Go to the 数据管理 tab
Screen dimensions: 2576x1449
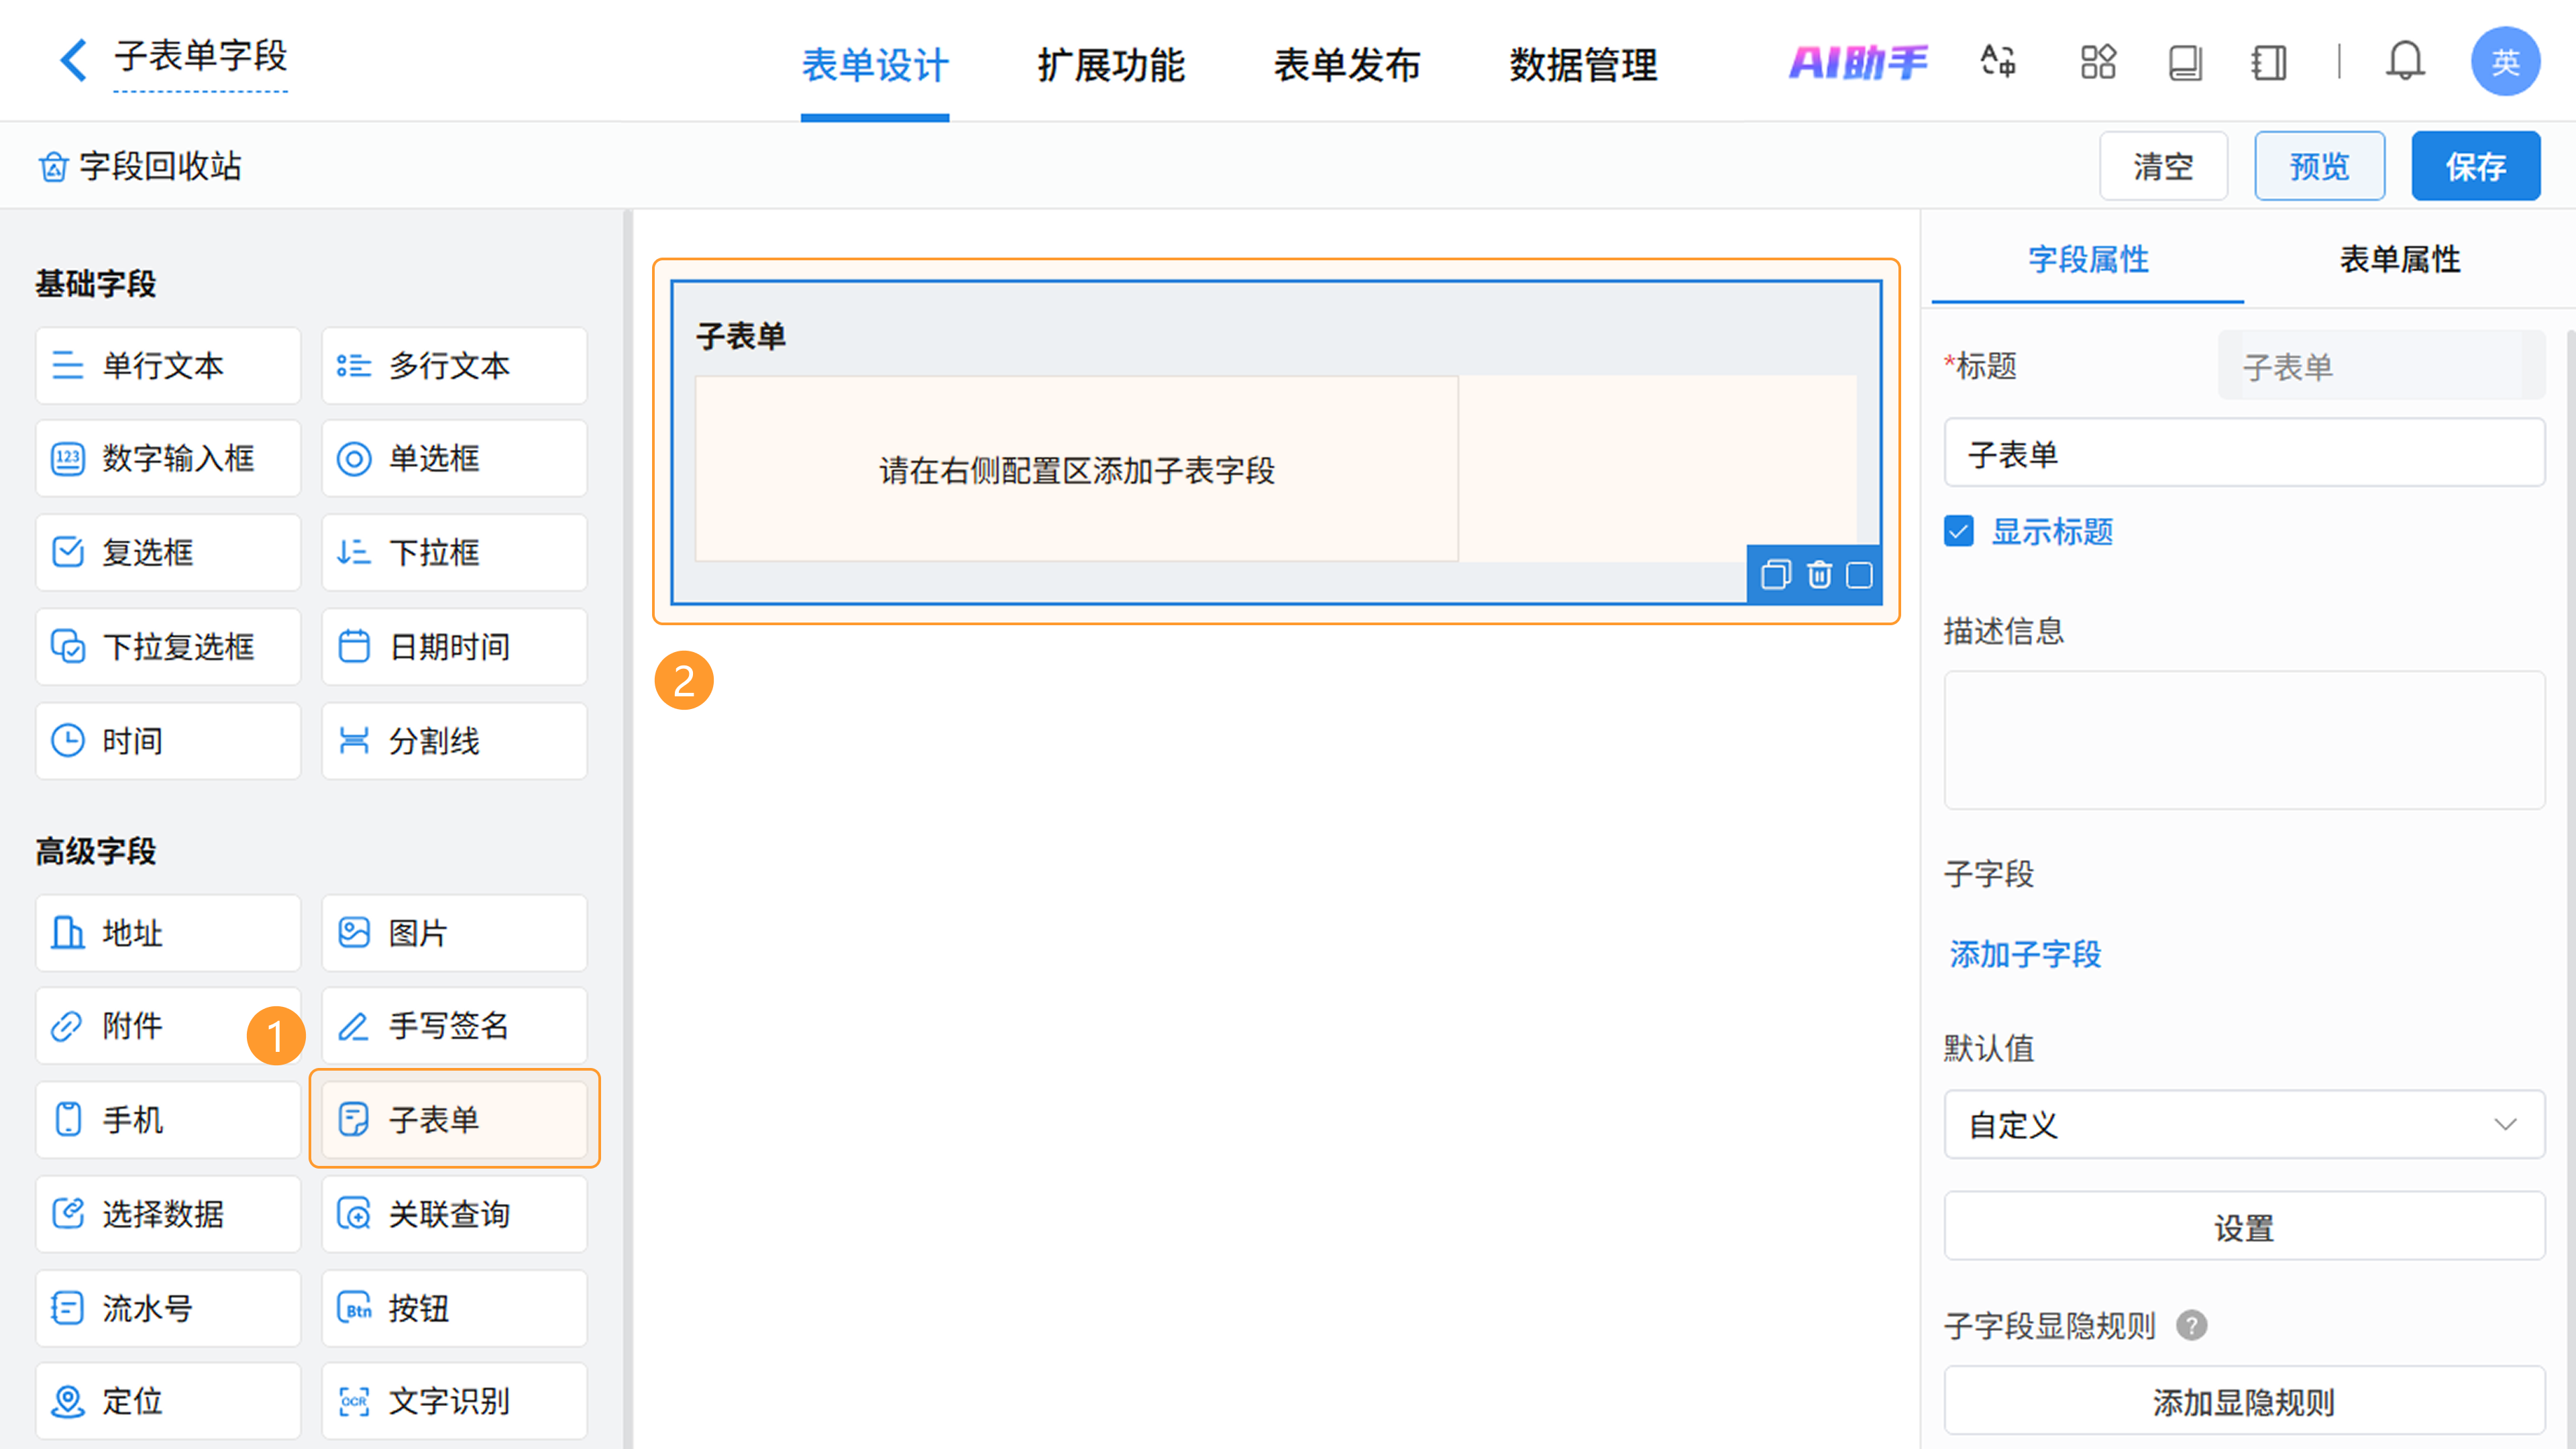(x=1583, y=65)
